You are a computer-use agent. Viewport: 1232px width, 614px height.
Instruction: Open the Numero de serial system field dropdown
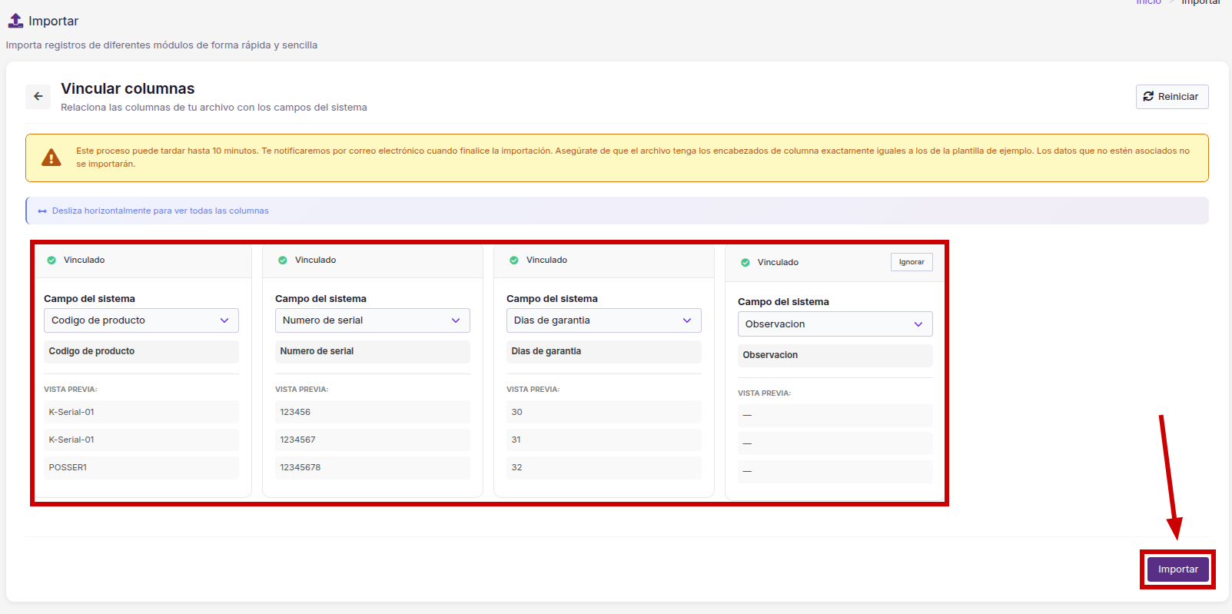coord(373,320)
